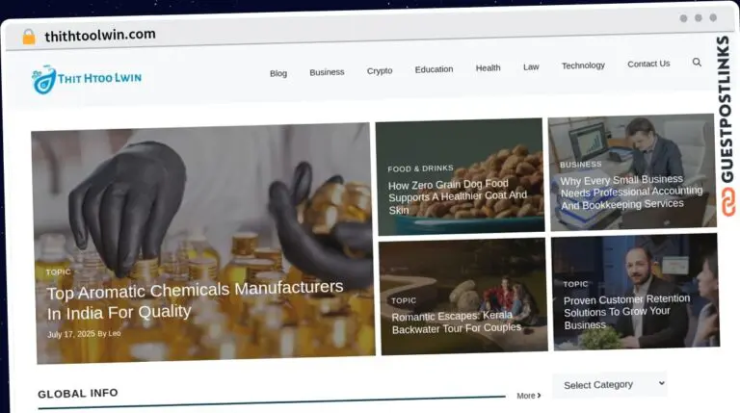Open the Law menu link

(531, 67)
